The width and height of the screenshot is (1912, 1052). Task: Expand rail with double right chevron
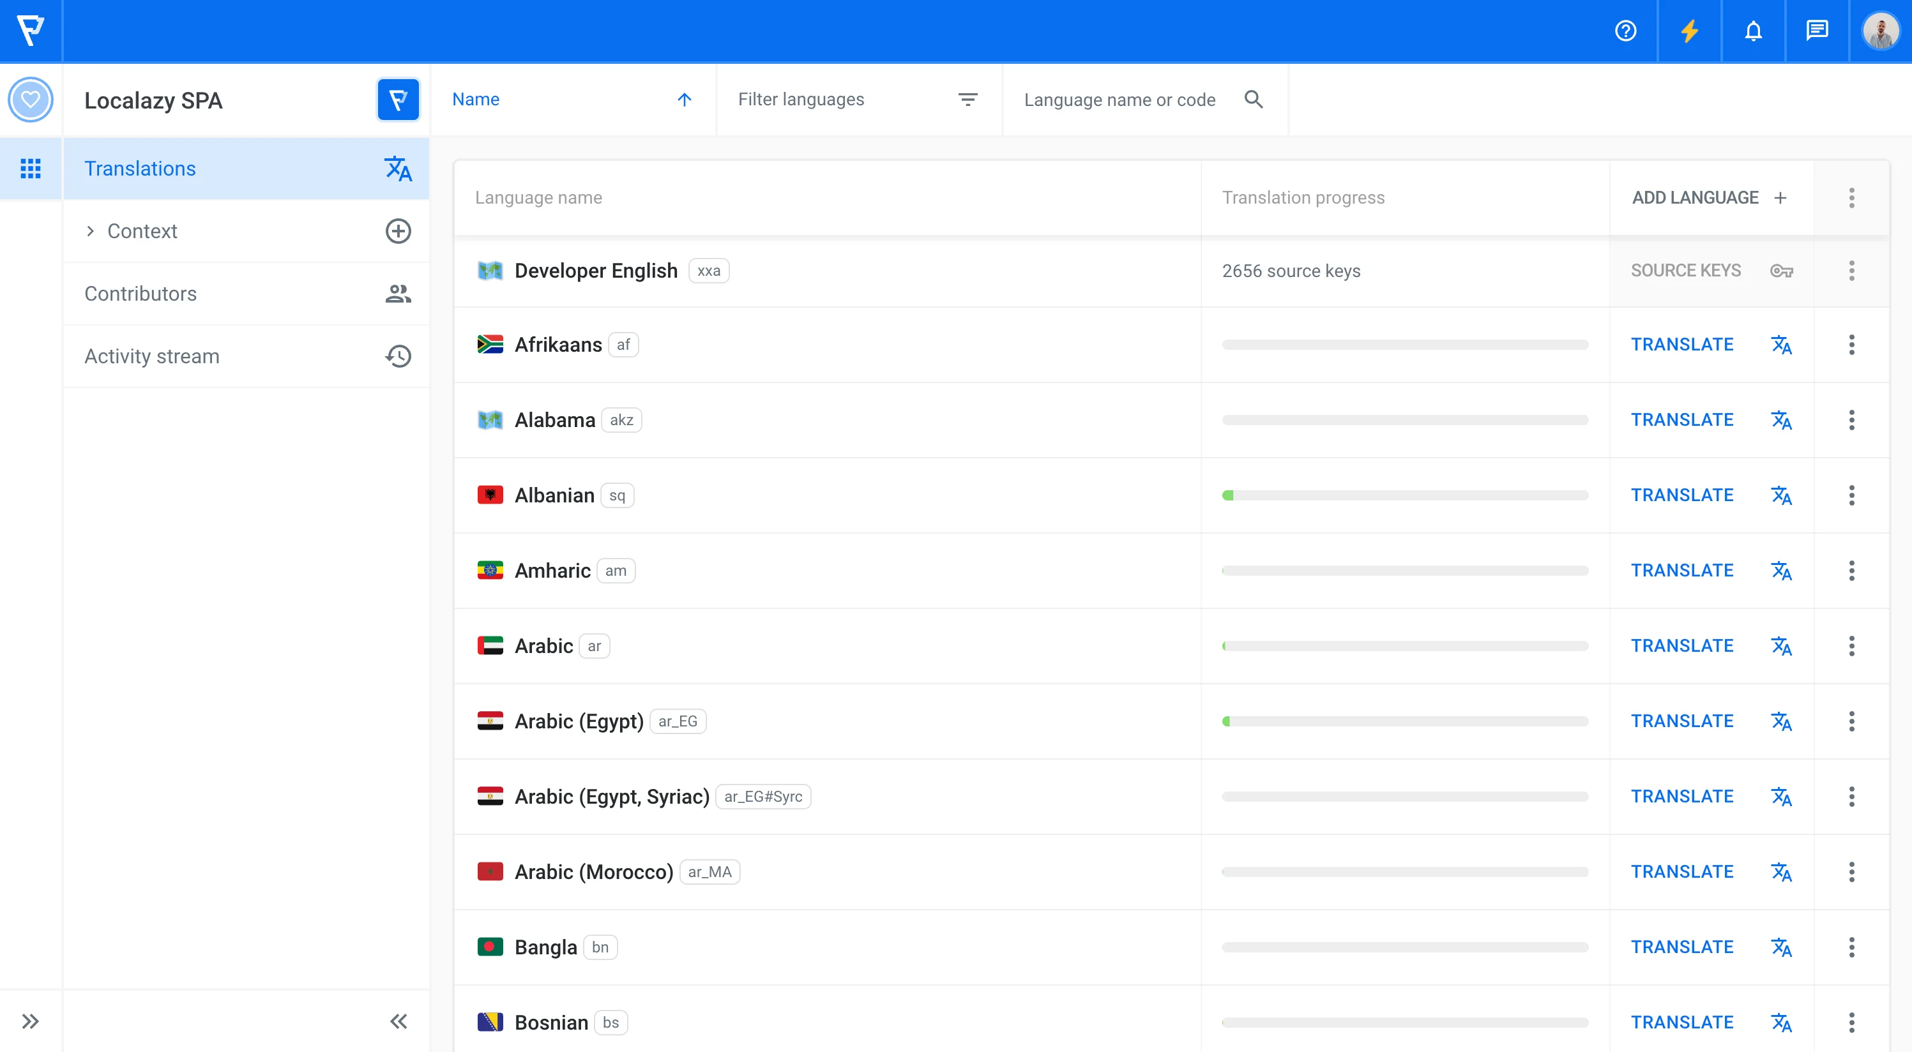point(31,1021)
